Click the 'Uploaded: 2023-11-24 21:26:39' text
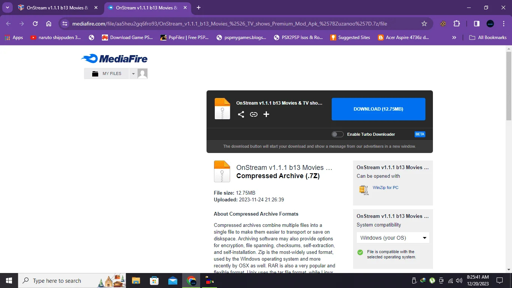 (249, 199)
